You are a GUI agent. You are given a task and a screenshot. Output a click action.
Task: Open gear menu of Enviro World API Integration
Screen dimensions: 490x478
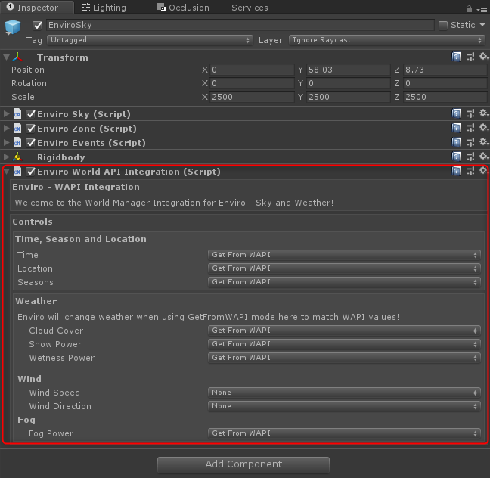[484, 171]
